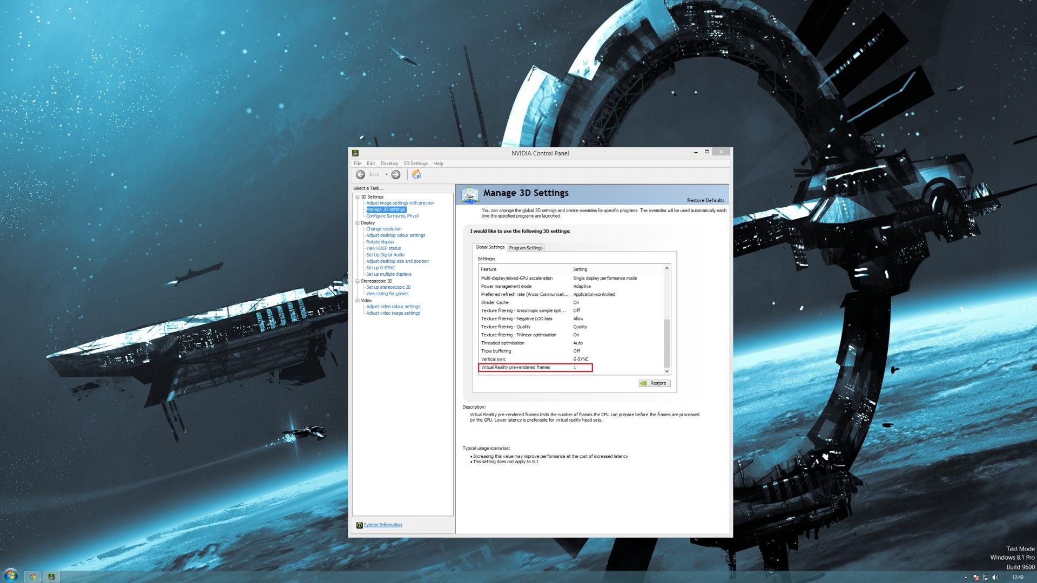1037x583 pixels.
Task: Open the Desktop menu
Action: (389, 164)
